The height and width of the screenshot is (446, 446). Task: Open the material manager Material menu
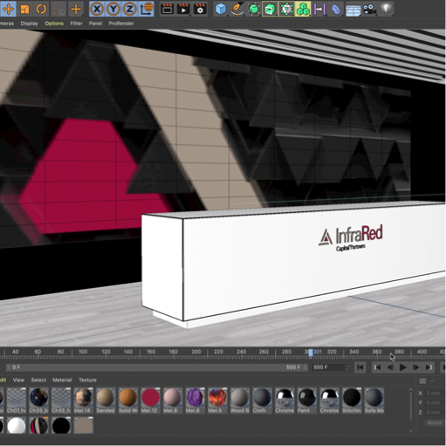62,380
